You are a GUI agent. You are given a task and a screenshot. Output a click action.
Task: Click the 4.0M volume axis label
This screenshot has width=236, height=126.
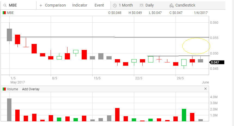click(214, 97)
